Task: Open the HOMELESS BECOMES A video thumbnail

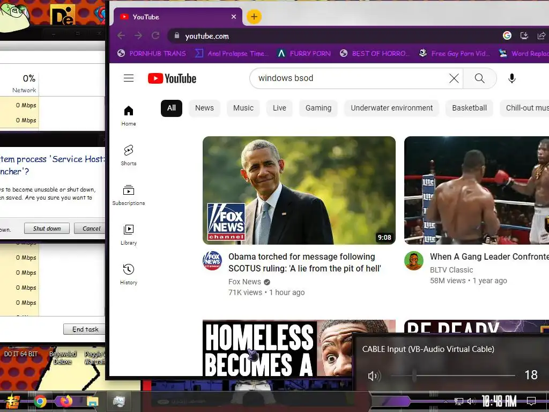Action: click(x=278, y=348)
